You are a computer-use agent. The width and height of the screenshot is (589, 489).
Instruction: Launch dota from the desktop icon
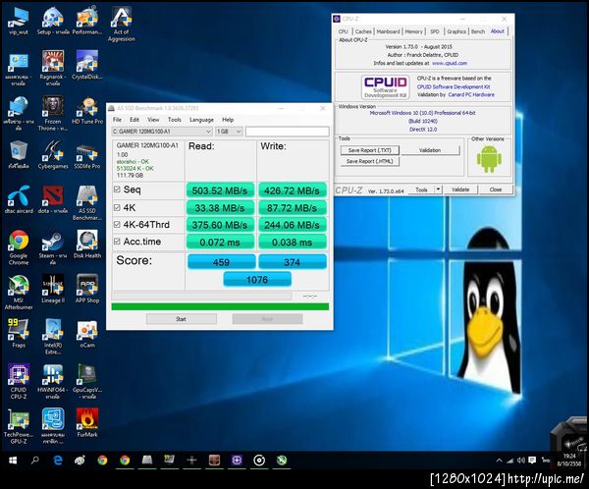[x=53, y=199]
